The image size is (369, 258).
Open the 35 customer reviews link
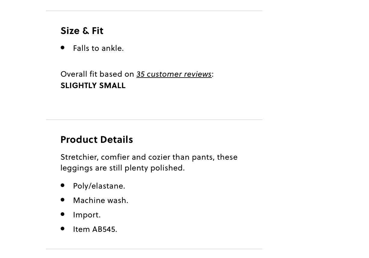click(174, 74)
